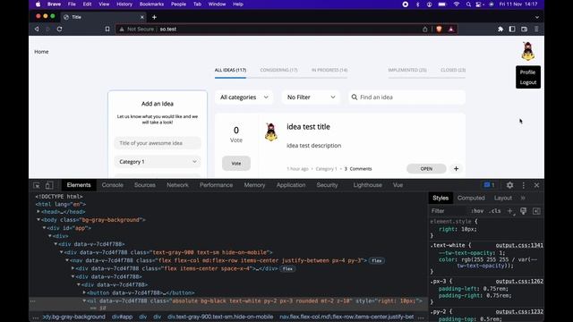573x322 pixels.
Task: Click the Brave Rewards triangle icon
Action: click(x=451, y=29)
